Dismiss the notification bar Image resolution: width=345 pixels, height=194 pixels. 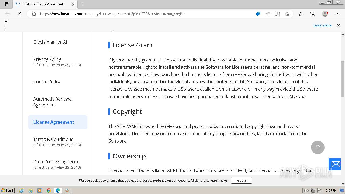coord(339,25)
